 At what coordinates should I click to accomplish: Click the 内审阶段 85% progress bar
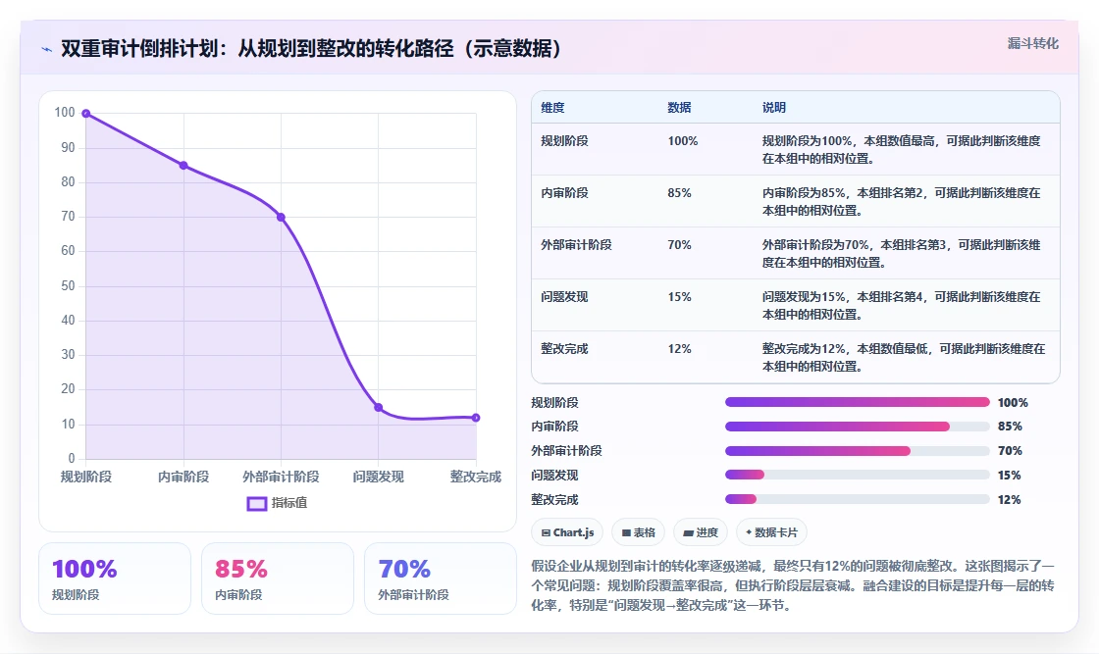point(858,427)
